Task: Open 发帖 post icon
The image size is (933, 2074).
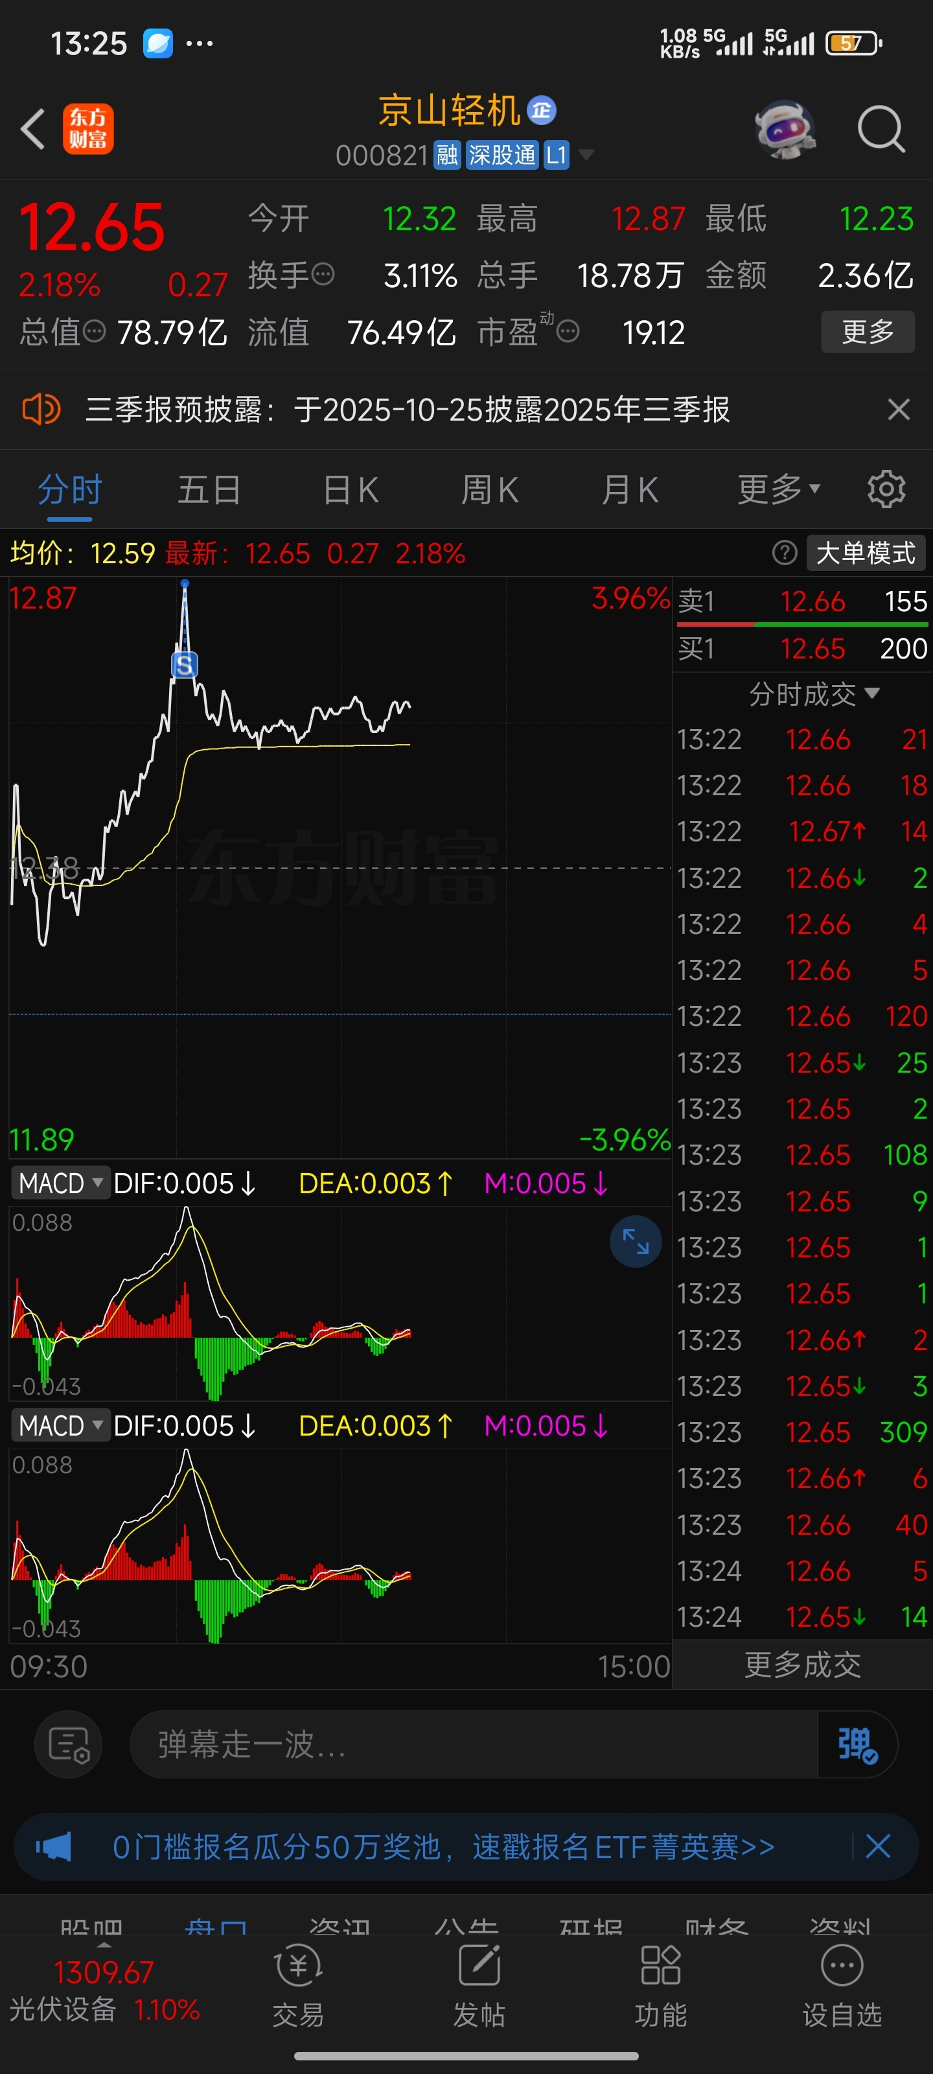Action: 479,1987
